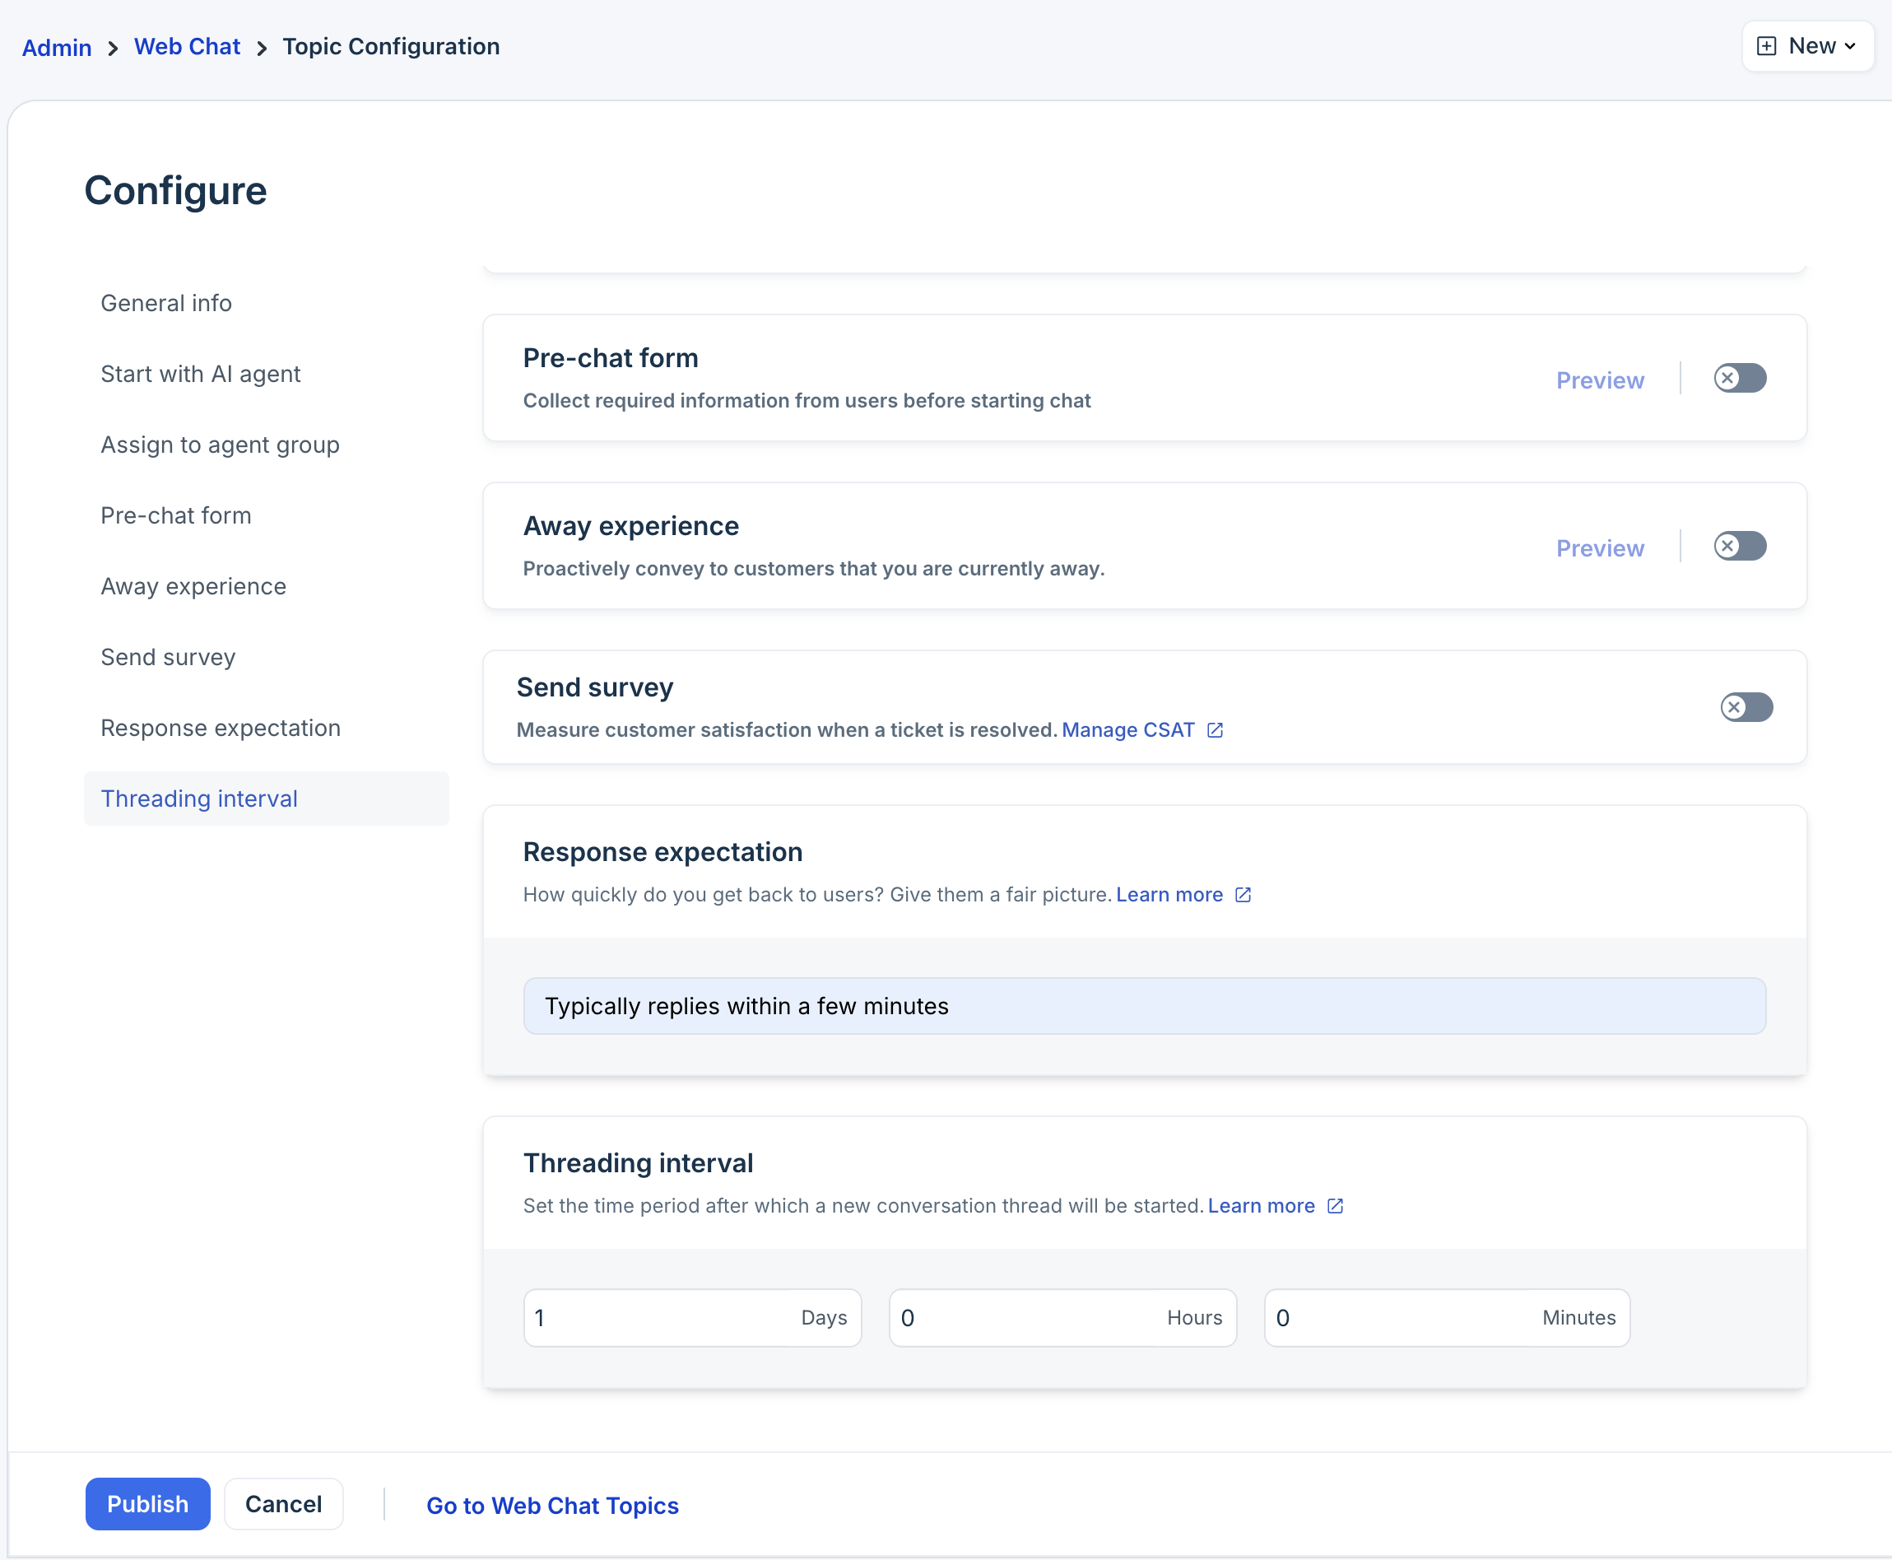Select Threading interval sidebar item
The width and height of the screenshot is (1892, 1560).
tap(199, 799)
